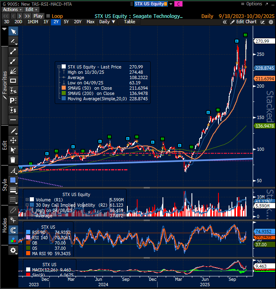Select the move annotation cross-arrows tool
Image resolution: width=276 pixels, height=289 pixels.
[x=13, y=141]
